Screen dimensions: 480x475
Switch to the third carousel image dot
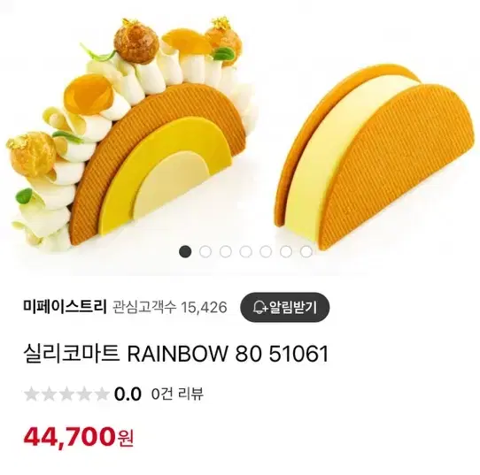coord(226,251)
